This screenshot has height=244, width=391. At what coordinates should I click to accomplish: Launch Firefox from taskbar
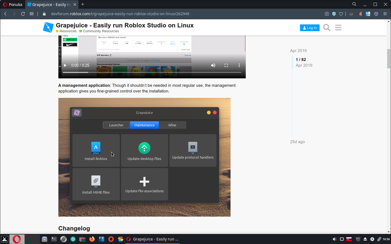coord(92,239)
